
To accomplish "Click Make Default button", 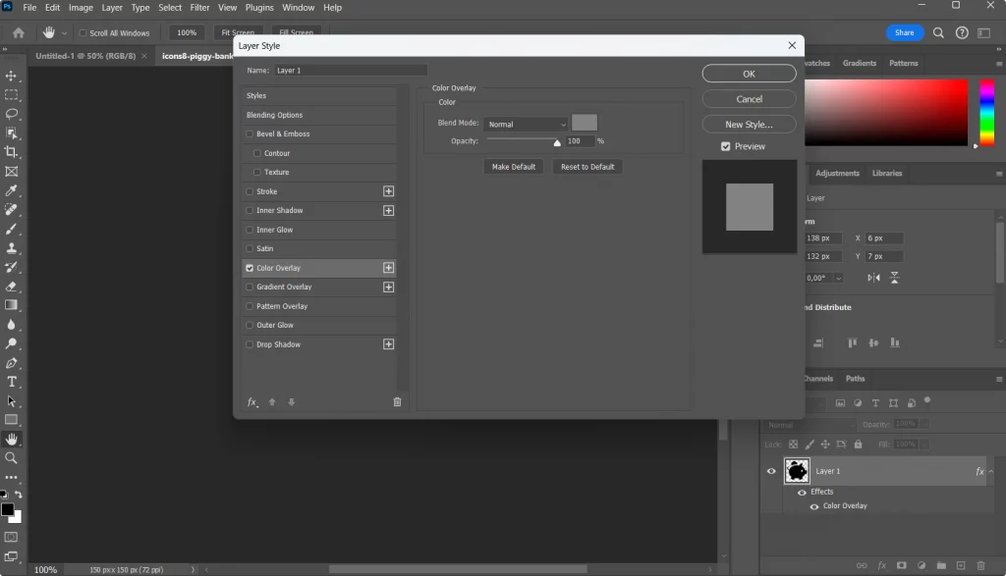I will tap(513, 167).
